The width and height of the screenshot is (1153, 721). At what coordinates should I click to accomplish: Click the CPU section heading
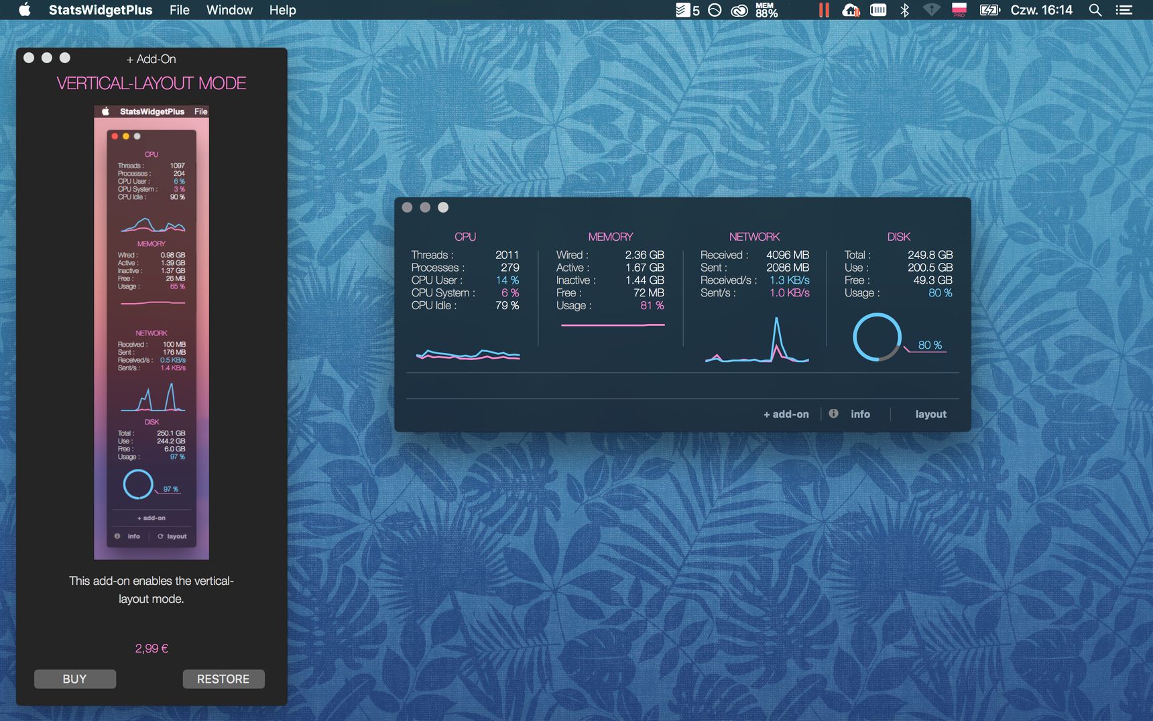coord(465,237)
